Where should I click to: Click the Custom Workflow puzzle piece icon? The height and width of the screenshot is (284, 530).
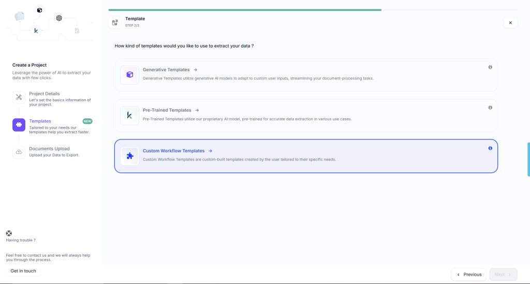[129, 156]
